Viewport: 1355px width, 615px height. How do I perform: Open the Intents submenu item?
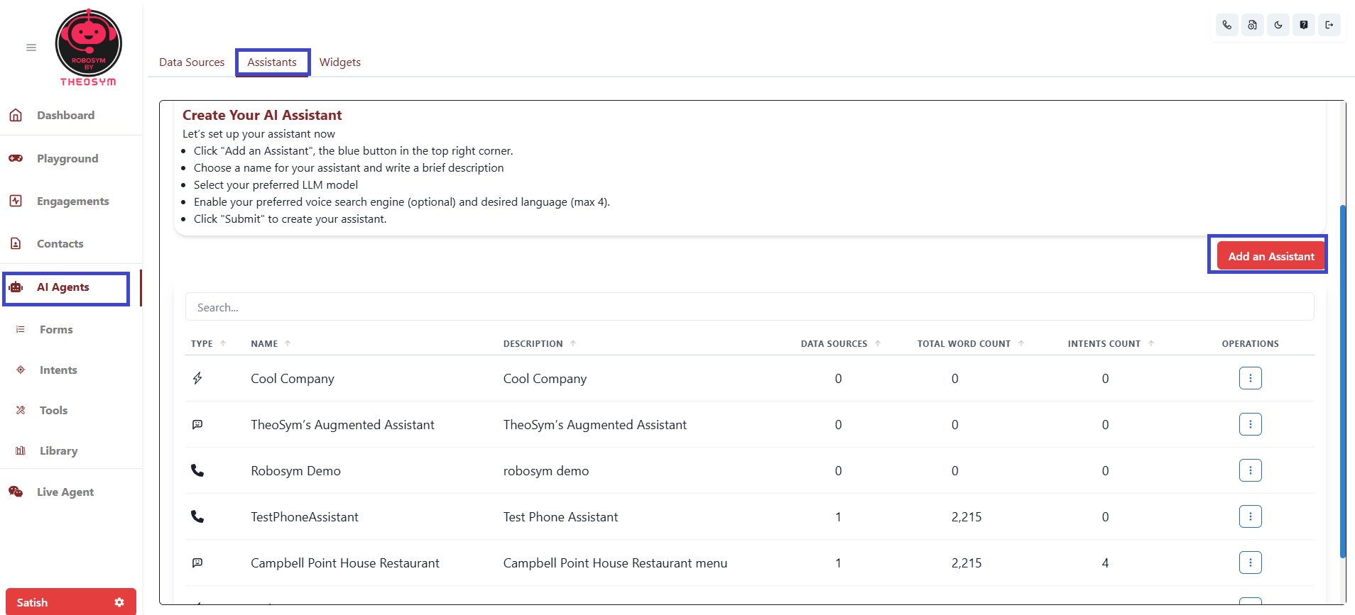(58, 370)
